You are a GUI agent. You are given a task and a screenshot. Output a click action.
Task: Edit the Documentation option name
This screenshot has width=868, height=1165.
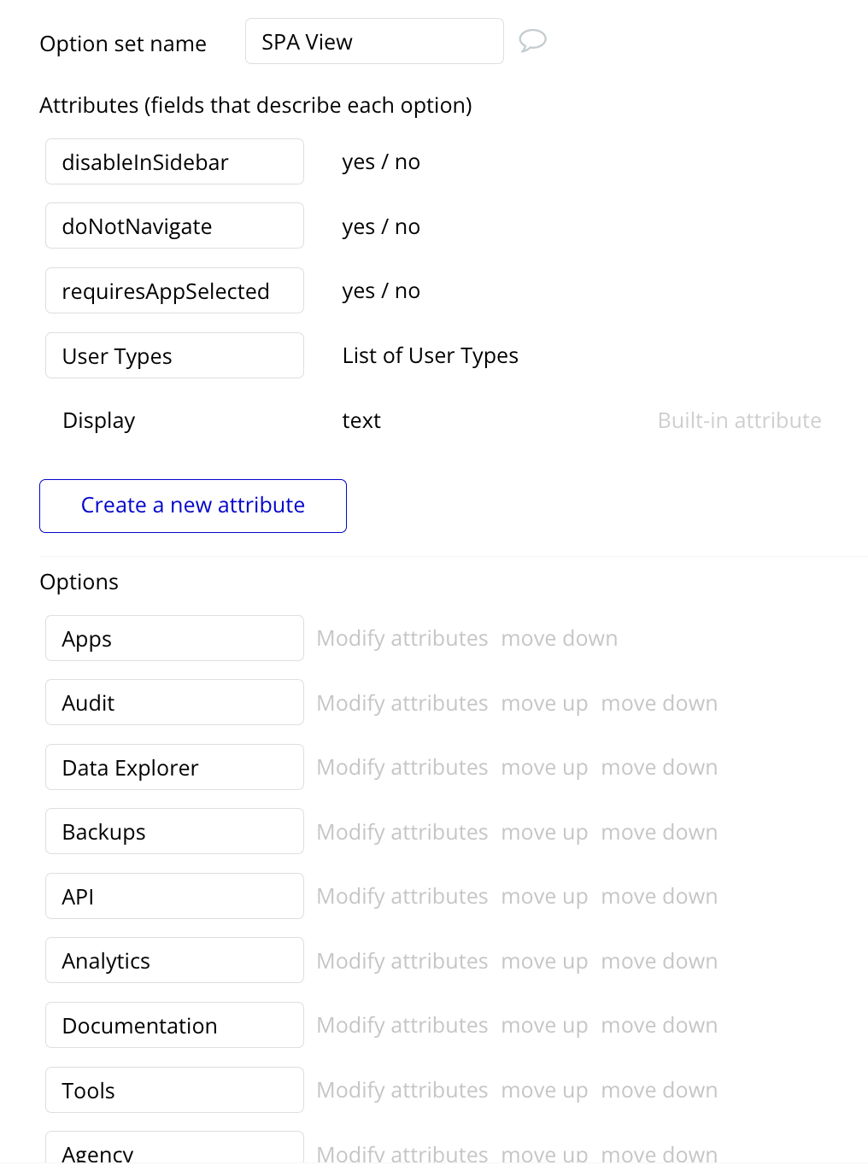click(x=174, y=1026)
